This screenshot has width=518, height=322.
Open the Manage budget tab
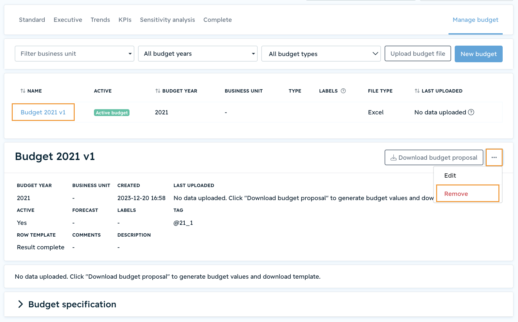click(x=475, y=20)
